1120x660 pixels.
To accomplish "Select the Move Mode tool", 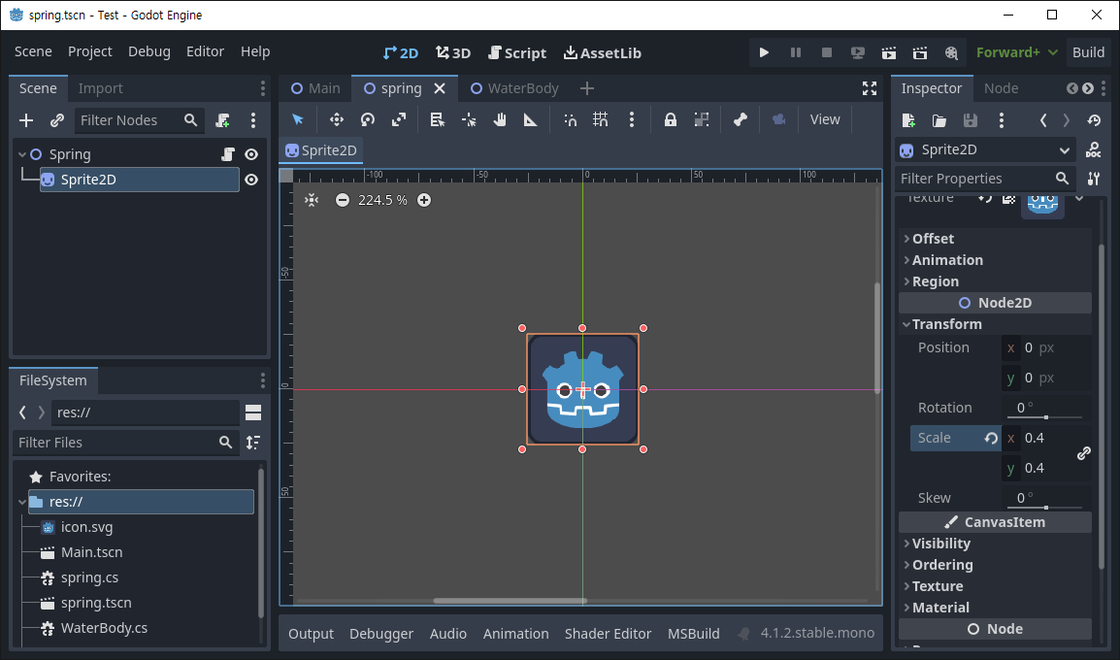I will tap(337, 119).
